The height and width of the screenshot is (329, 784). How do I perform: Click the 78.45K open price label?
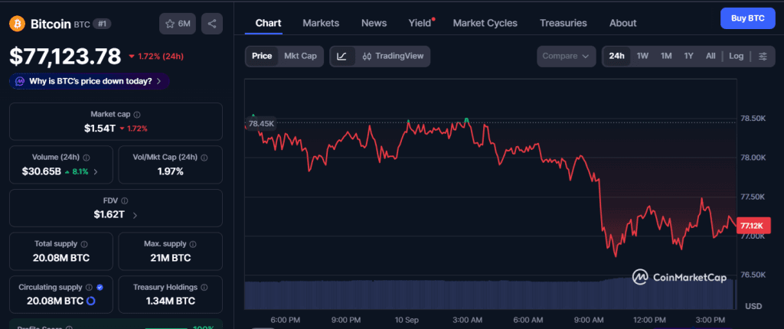point(261,123)
